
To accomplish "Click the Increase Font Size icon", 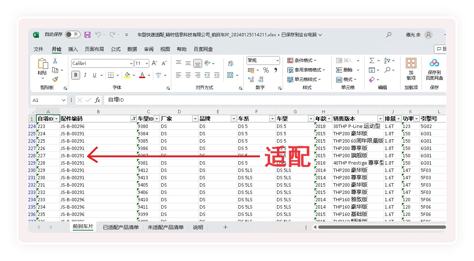I will [x=154, y=63].
